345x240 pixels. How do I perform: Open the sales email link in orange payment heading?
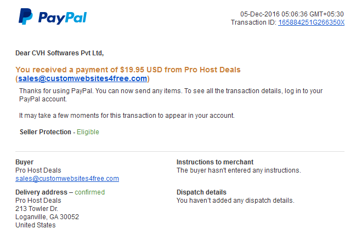pyautogui.click(x=82, y=78)
